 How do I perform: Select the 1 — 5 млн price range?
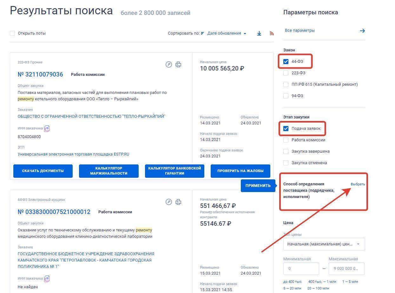350,282
